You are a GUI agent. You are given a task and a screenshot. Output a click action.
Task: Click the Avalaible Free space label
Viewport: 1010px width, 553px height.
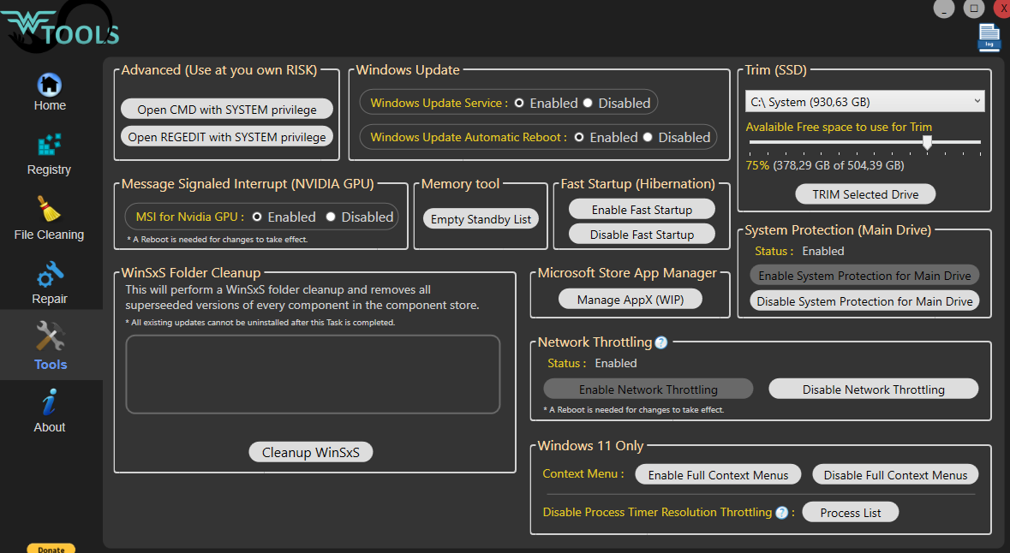click(839, 127)
